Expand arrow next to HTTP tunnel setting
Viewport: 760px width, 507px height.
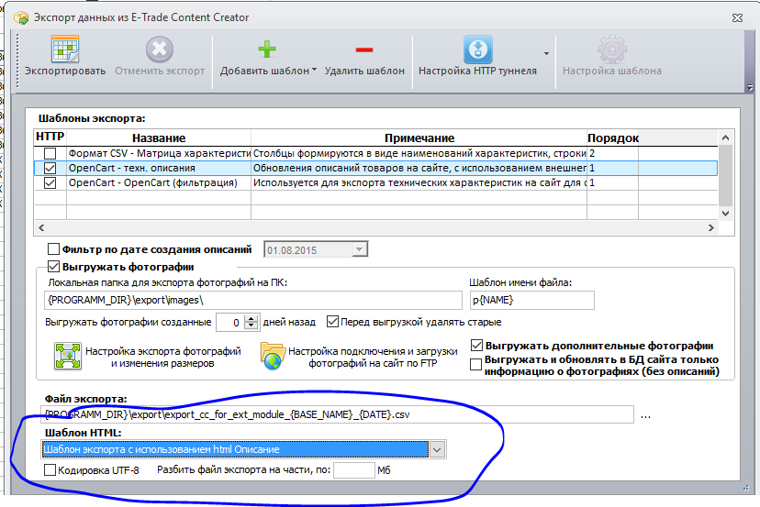point(546,53)
